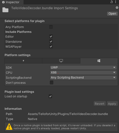
Task: Switch to the Standalone monitor platform tab
Action: tap(61, 61)
